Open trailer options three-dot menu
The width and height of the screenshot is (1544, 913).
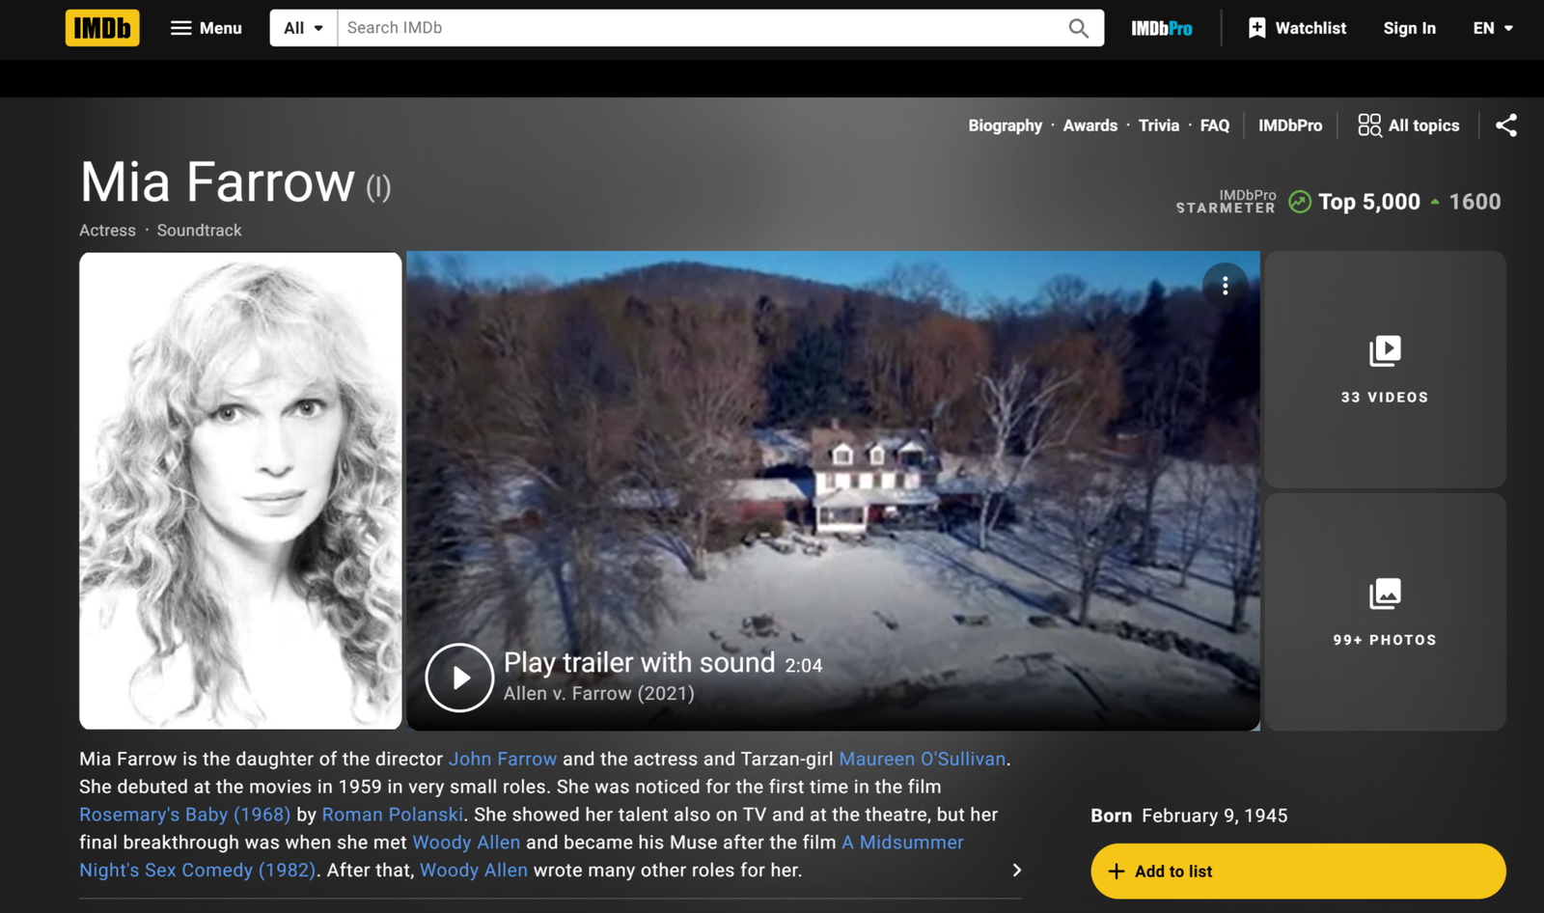[x=1225, y=286]
